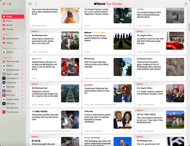Open Politics under Special Coverage
190x146 pixels.
(x=13, y=52)
